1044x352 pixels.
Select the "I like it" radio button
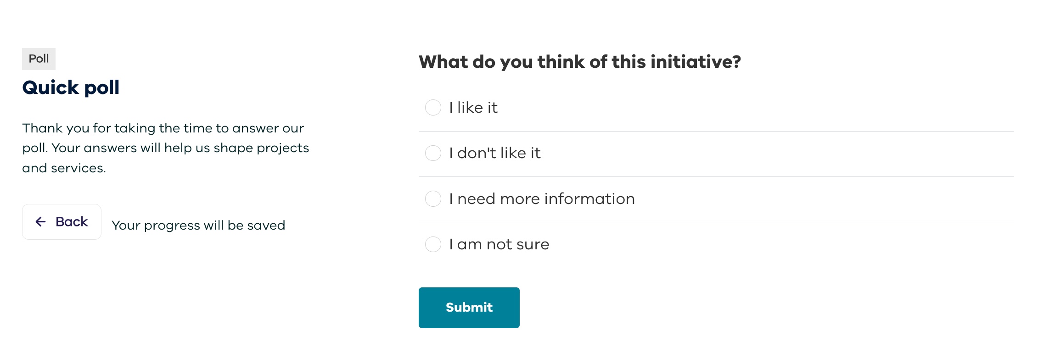433,108
